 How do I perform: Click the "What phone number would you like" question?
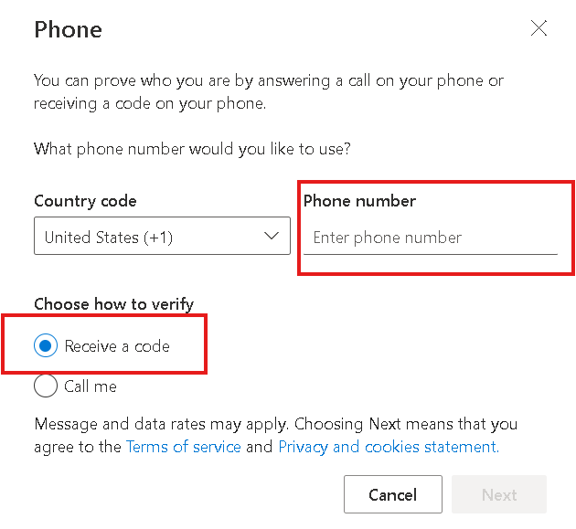192,148
